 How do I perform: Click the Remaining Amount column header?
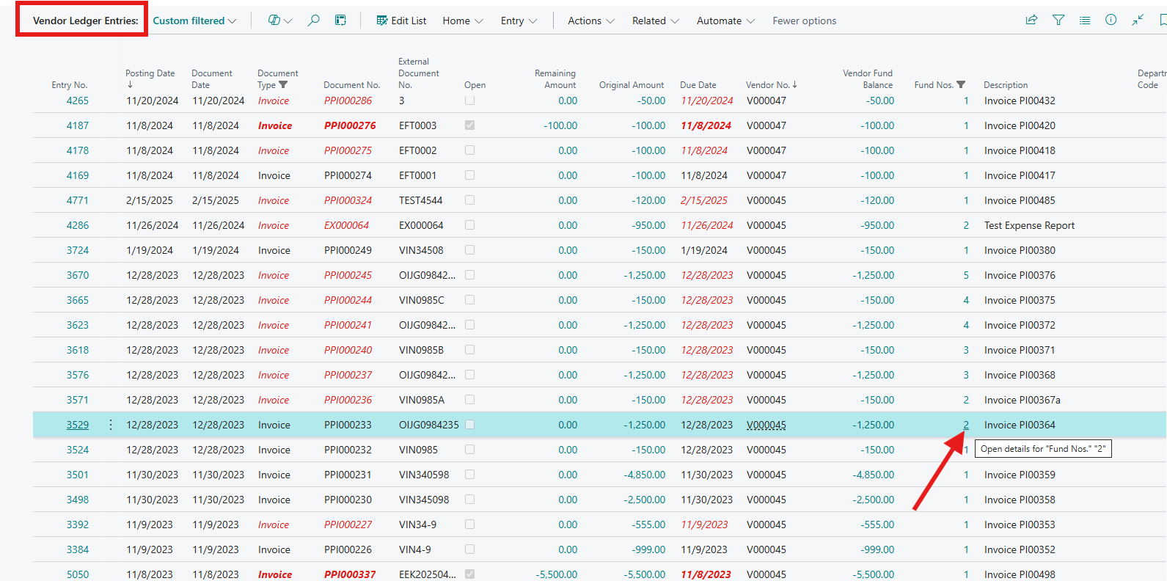pos(555,78)
